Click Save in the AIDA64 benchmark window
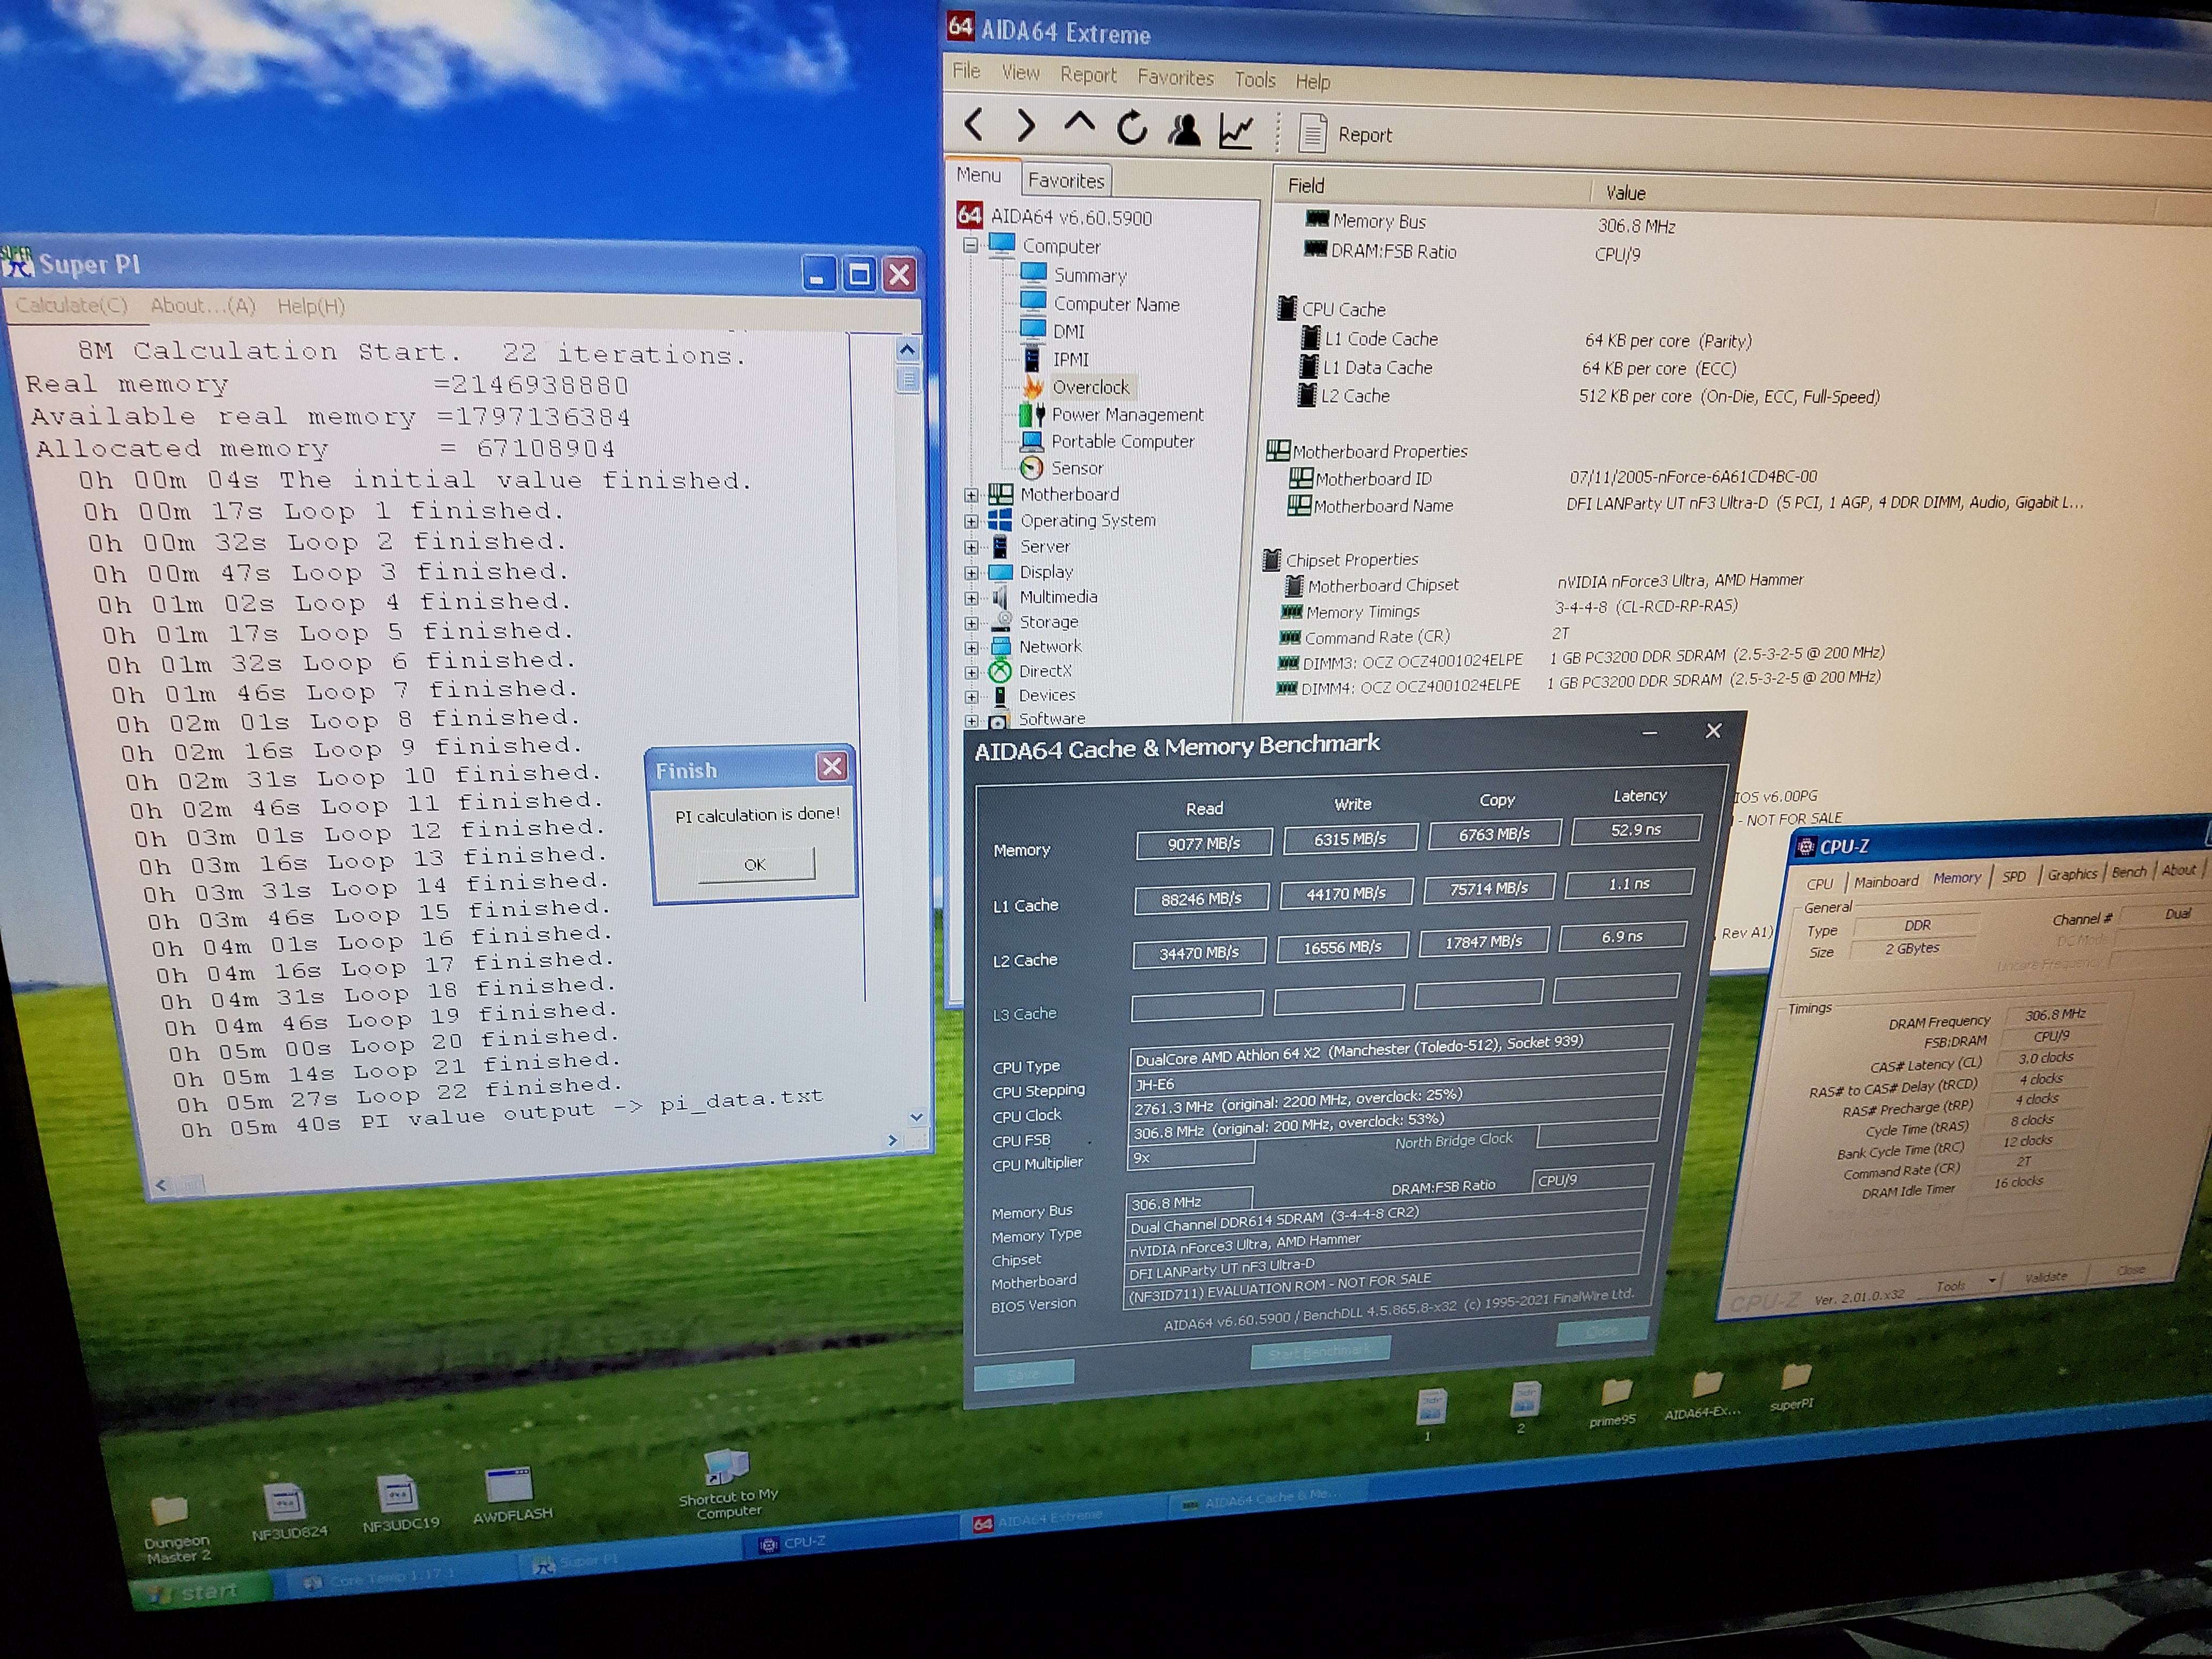The height and width of the screenshot is (1659, 2212). point(1024,1374)
